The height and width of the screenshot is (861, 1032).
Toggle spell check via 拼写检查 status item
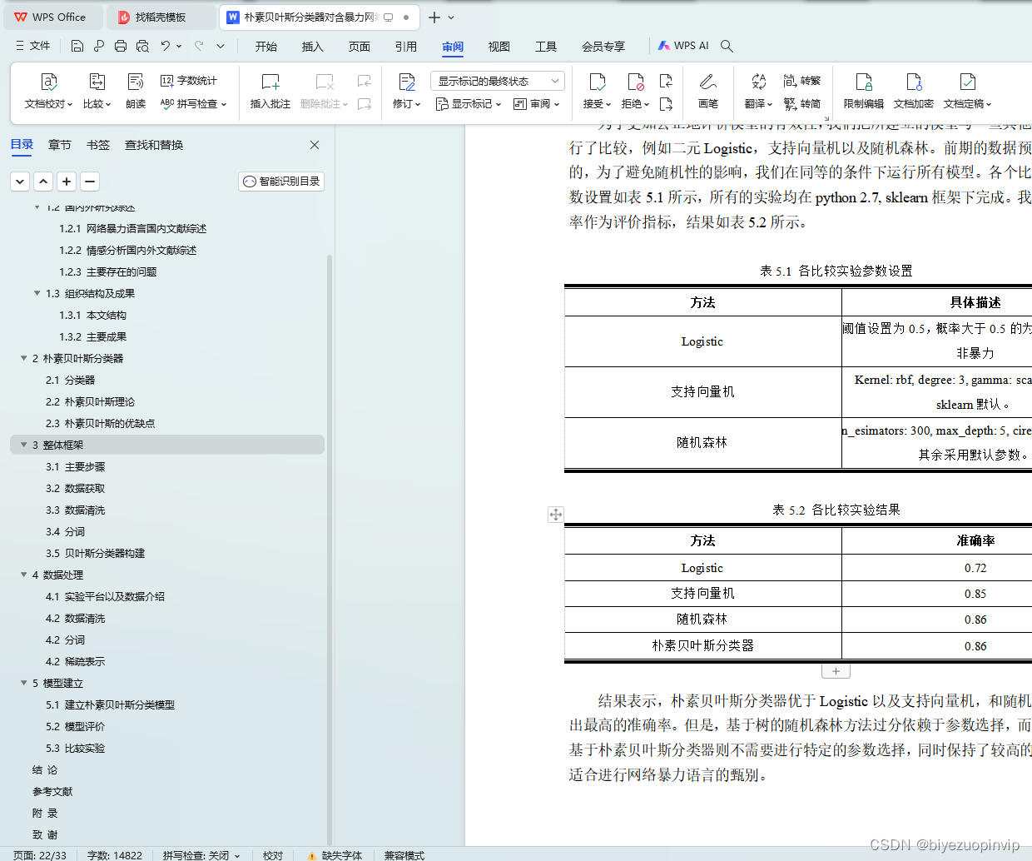[x=200, y=855]
